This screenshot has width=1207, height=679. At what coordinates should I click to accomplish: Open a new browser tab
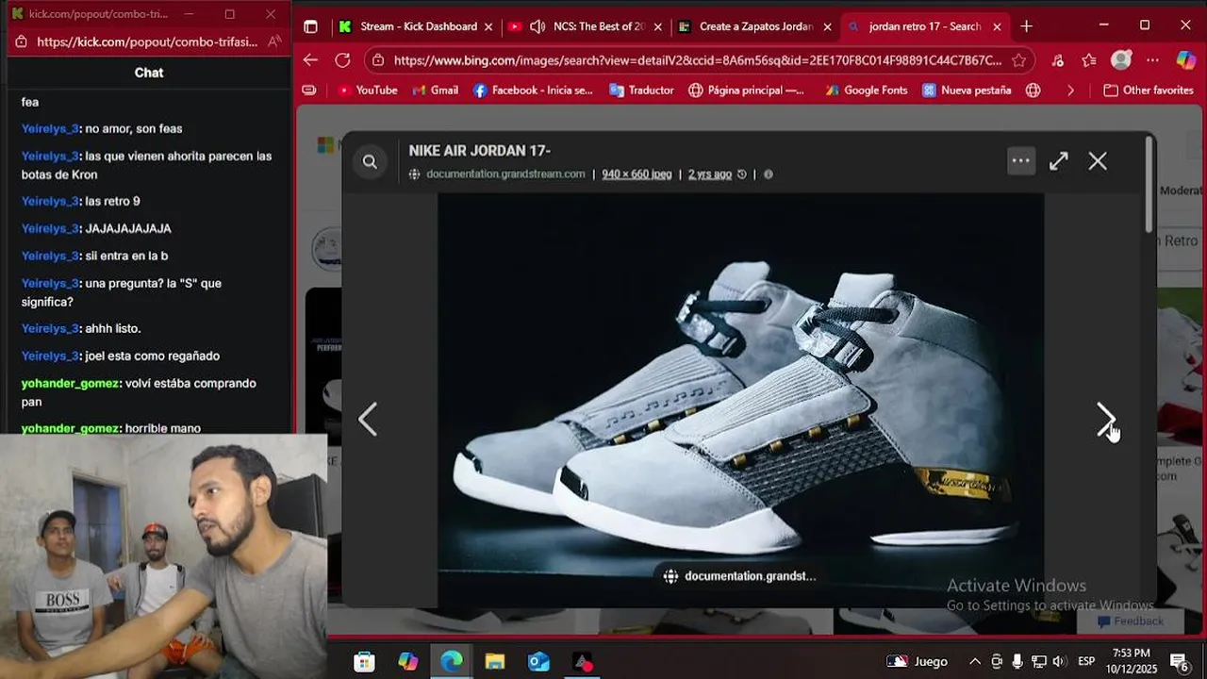click(x=1027, y=26)
